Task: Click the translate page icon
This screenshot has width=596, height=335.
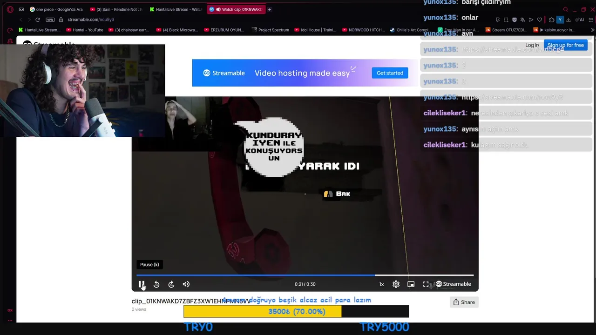Action: point(523,20)
